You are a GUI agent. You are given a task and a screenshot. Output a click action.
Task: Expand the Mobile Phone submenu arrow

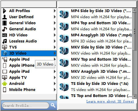(x=55, y=90)
